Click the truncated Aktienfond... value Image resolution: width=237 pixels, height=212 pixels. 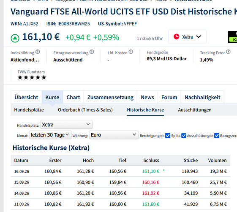[25, 60]
